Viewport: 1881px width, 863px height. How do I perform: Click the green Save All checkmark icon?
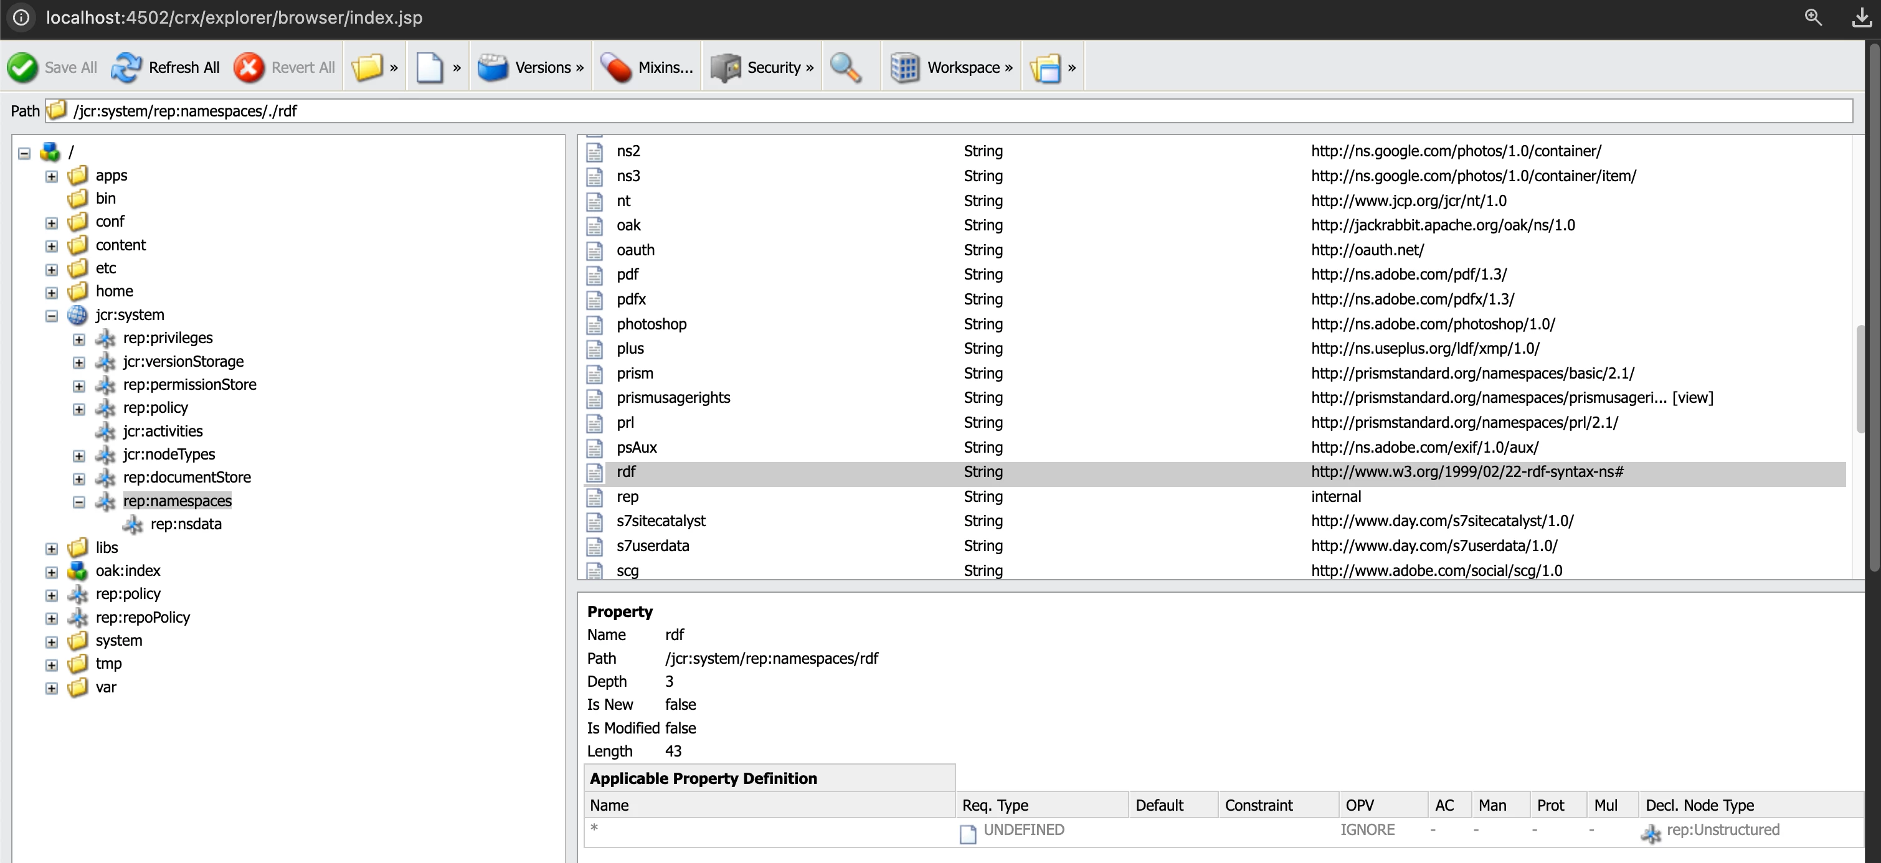coord(22,67)
